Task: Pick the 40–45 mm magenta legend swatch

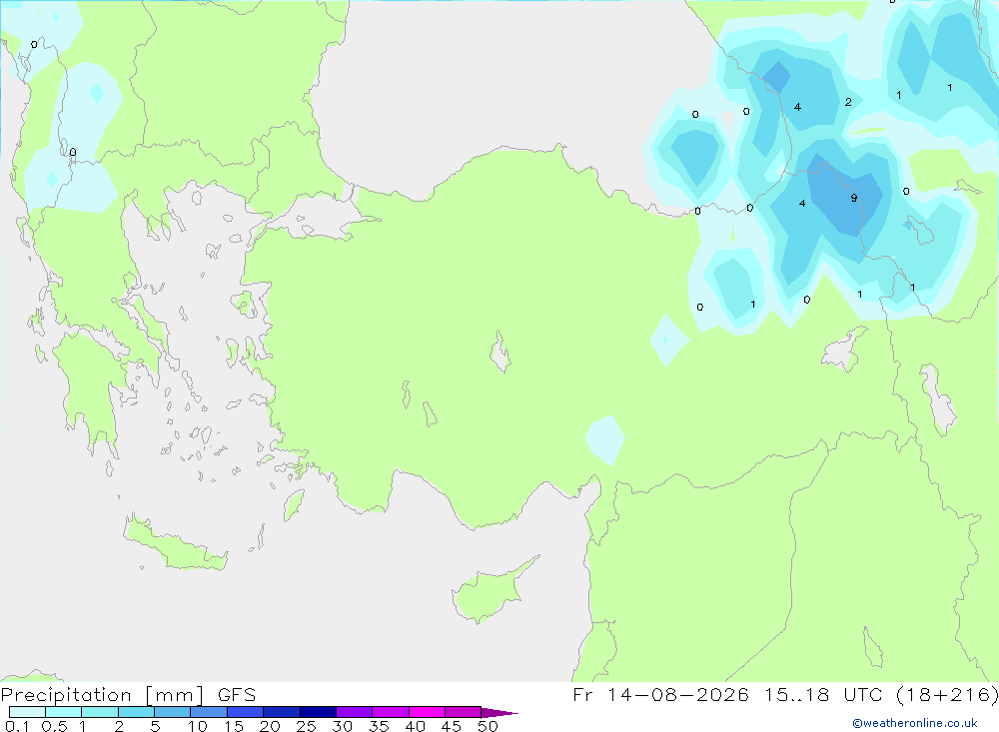Action: [x=427, y=712]
